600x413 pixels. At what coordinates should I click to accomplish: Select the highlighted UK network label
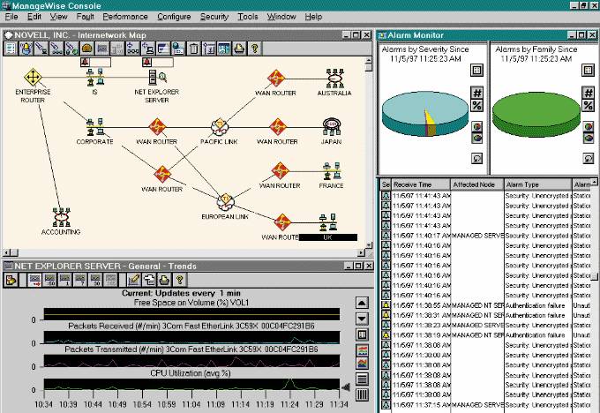point(327,237)
